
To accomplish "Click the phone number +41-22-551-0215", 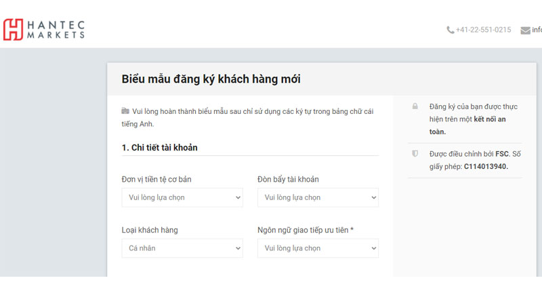I will click(483, 30).
